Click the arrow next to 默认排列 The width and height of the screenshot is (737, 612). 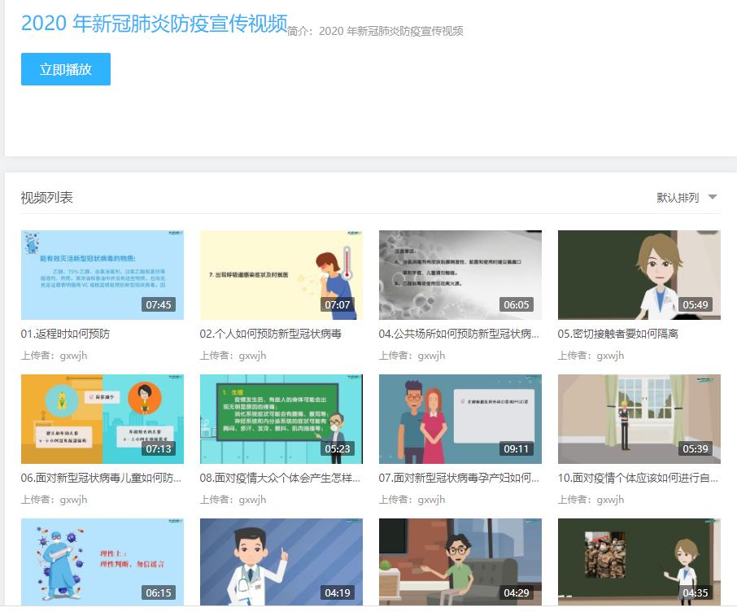click(713, 197)
